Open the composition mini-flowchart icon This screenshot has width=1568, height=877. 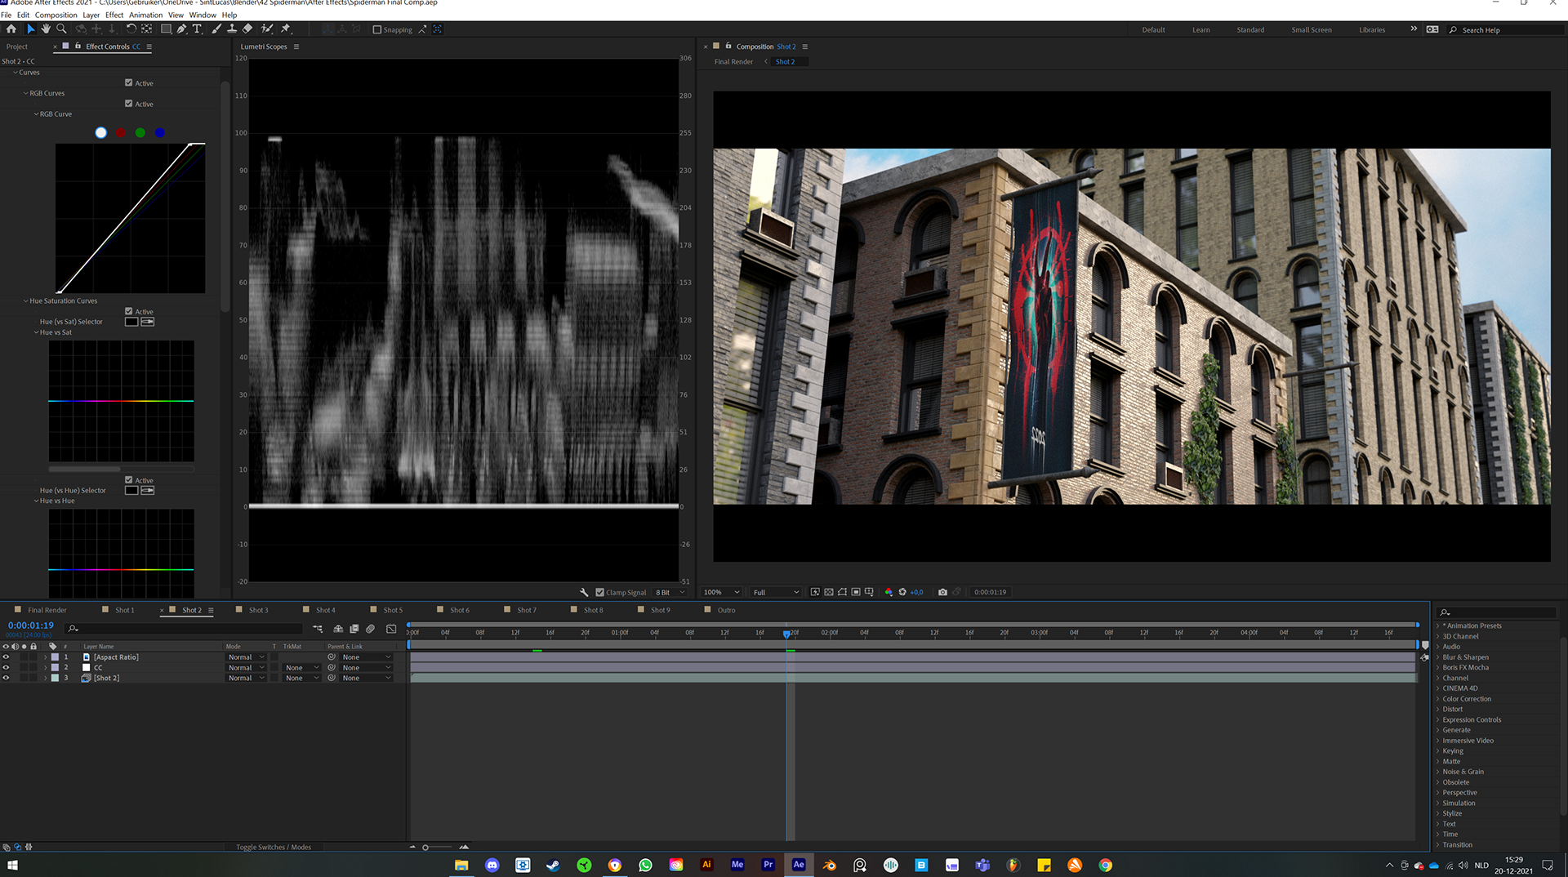tap(318, 629)
